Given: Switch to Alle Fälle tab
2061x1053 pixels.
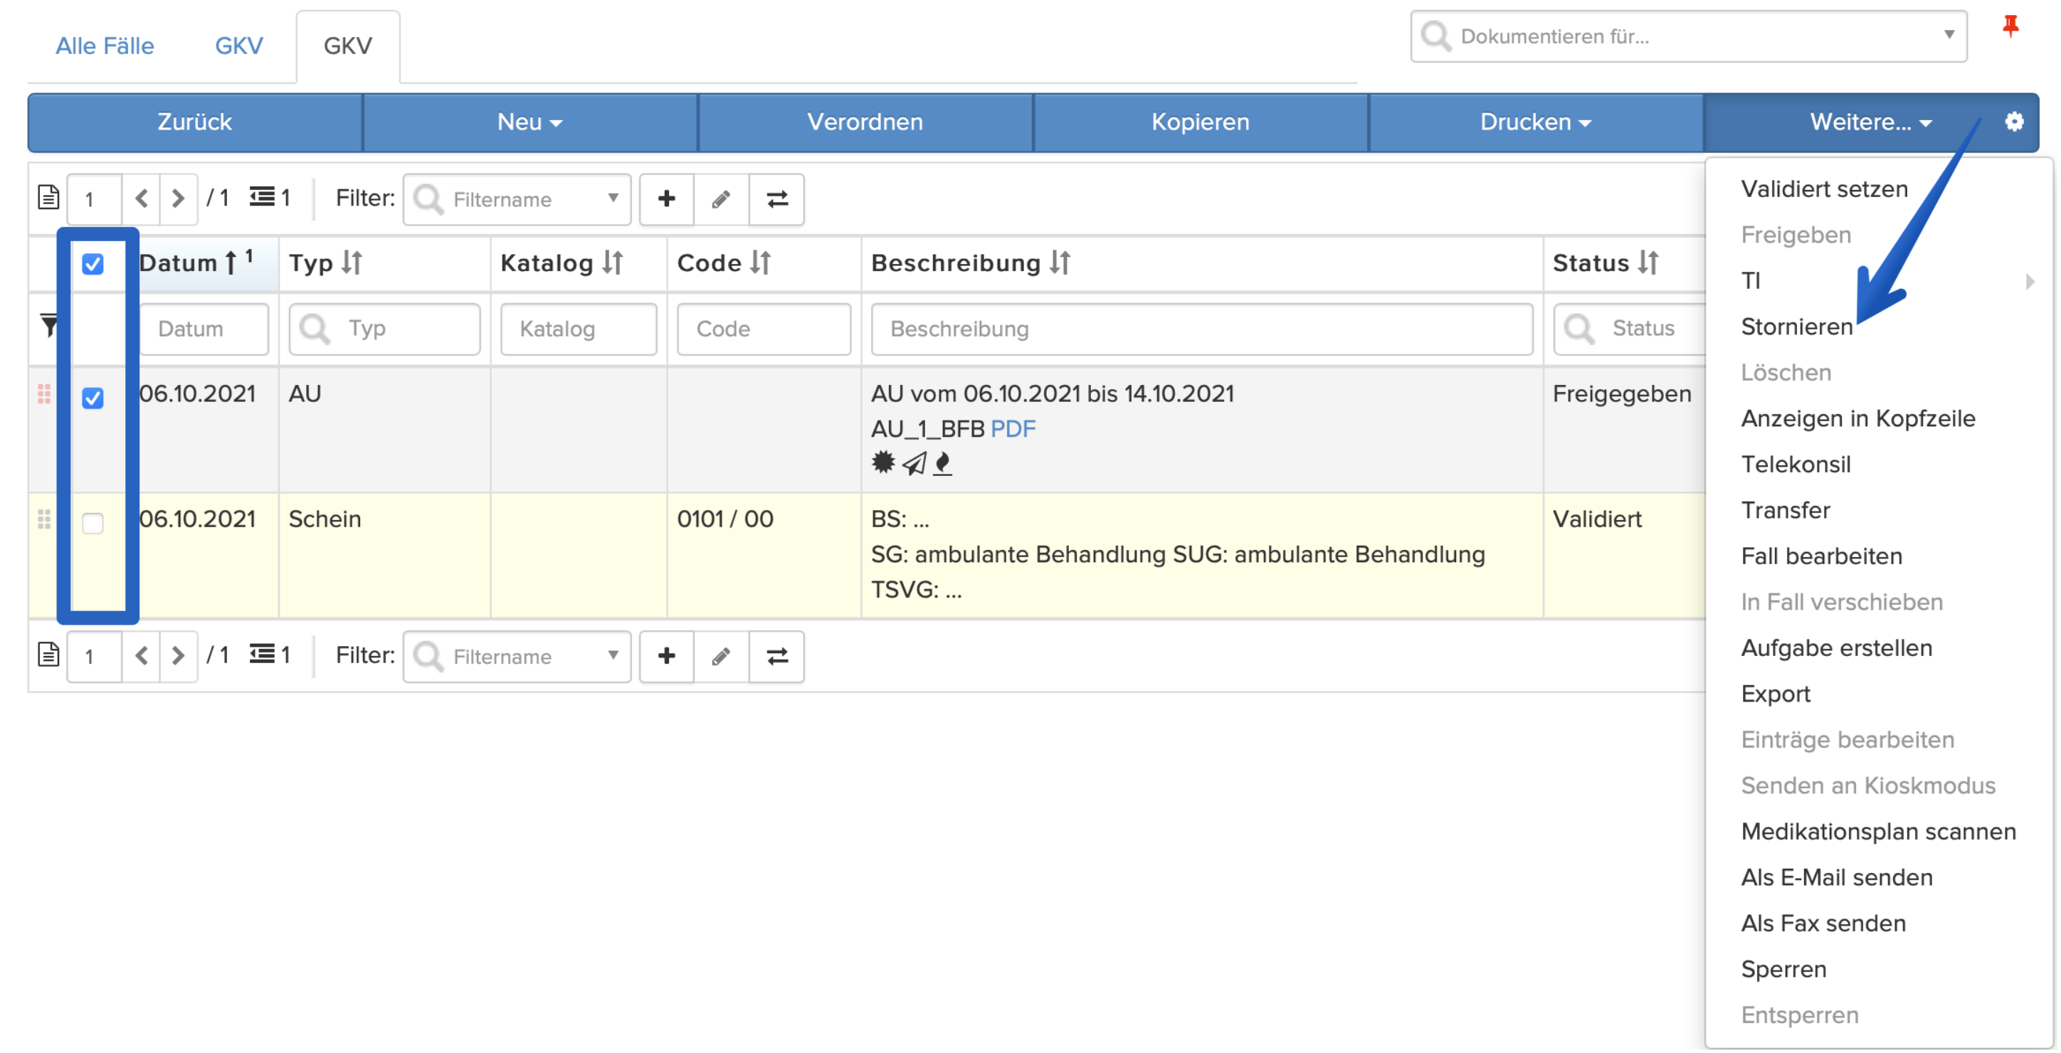Looking at the screenshot, I should coord(105,46).
